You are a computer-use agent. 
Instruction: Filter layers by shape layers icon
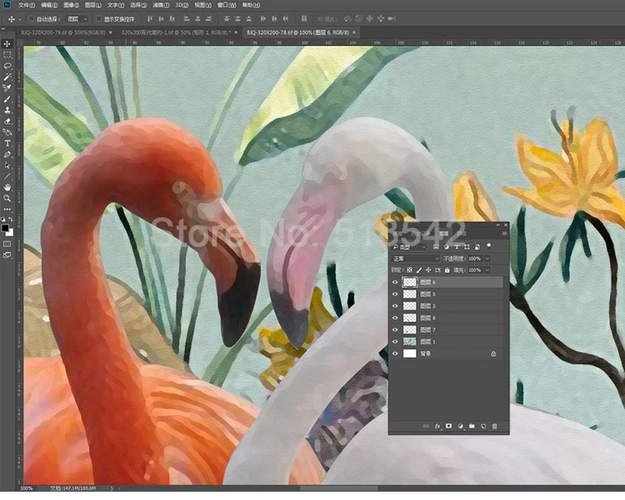pos(467,247)
